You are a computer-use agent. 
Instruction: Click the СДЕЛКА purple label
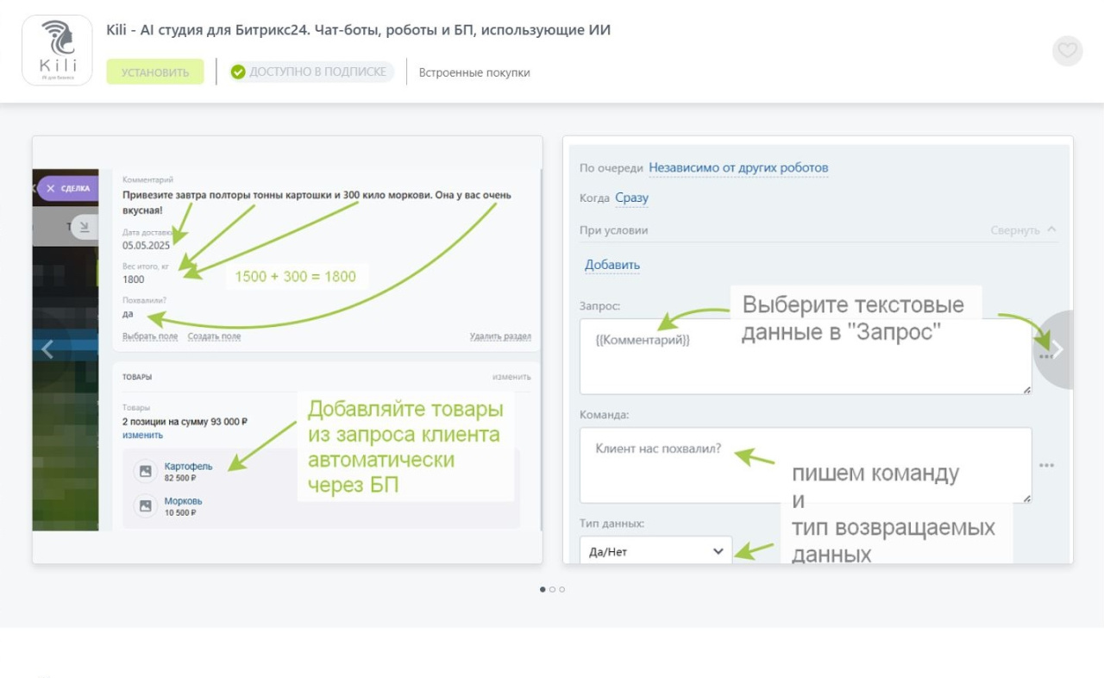(x=68, y=188)
